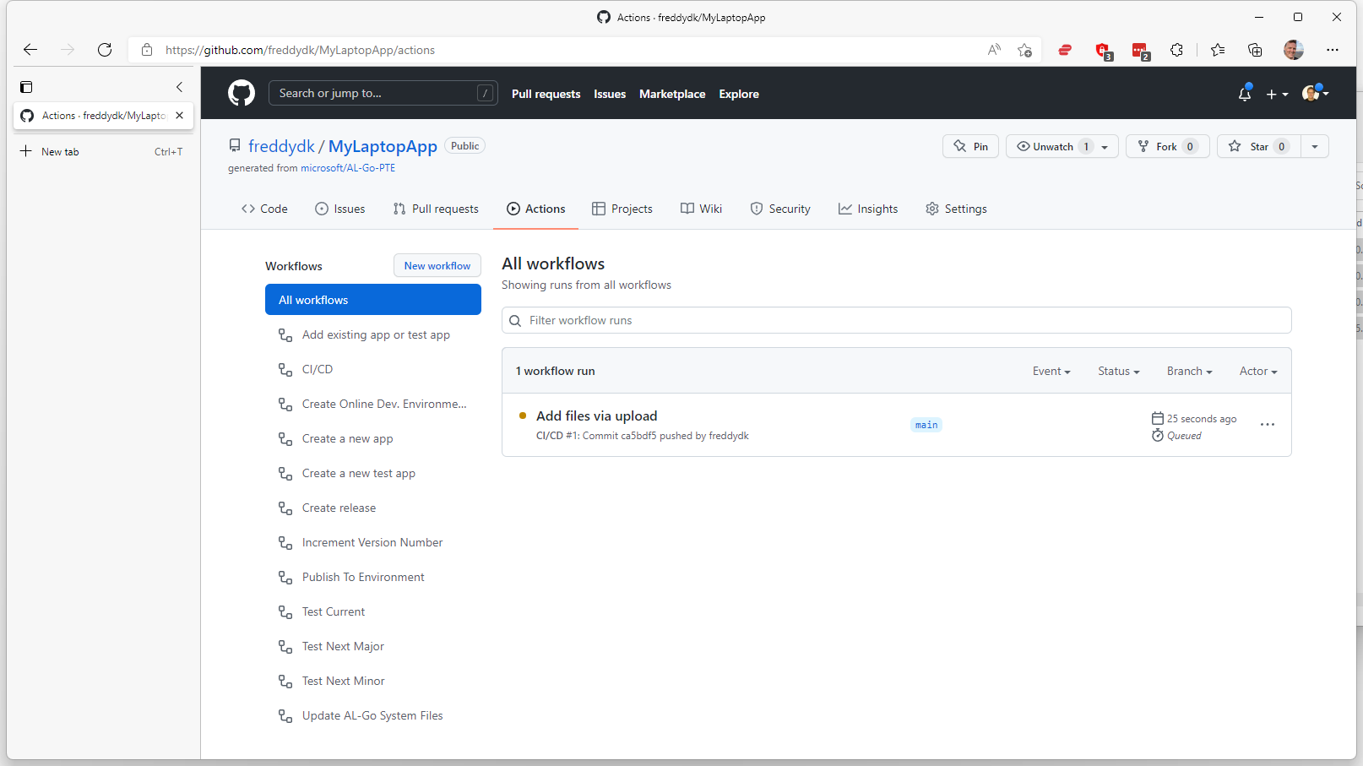Reload the page with the refresh icon
Image resolution: width=1363 pixels, height=766 pixels.
(x=105, y=50)
